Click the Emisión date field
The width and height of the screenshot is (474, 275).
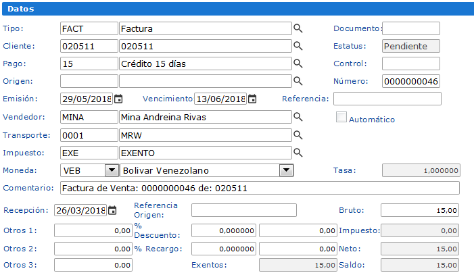point(87,99)
